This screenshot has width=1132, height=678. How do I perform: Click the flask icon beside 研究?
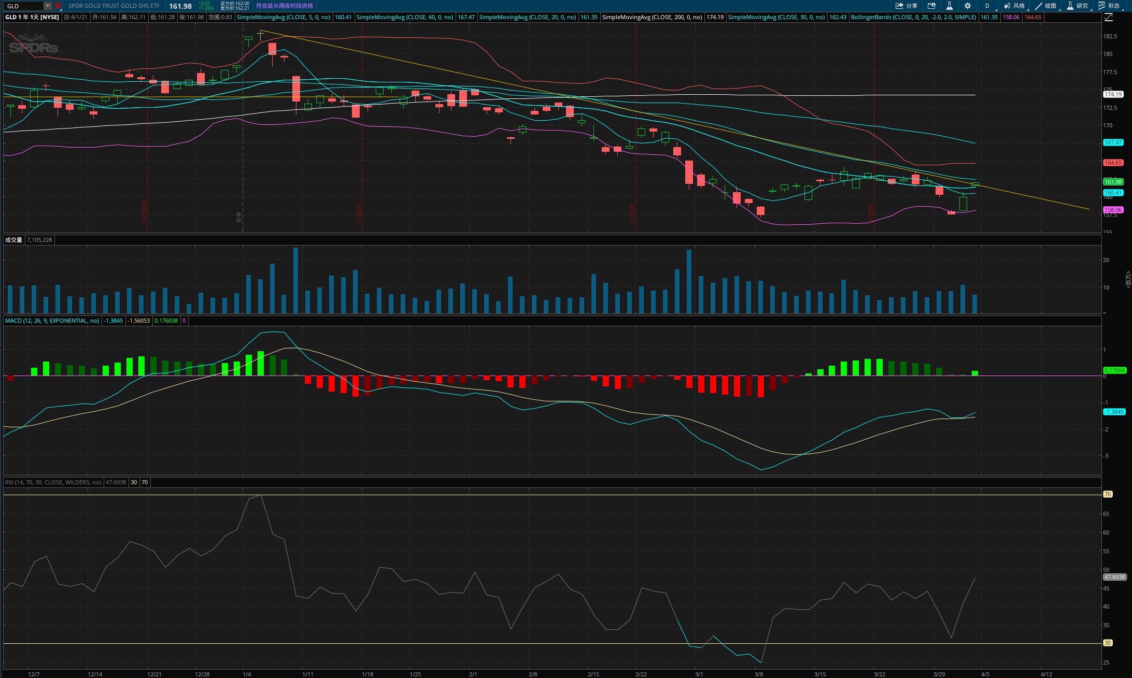[1070, 6]
